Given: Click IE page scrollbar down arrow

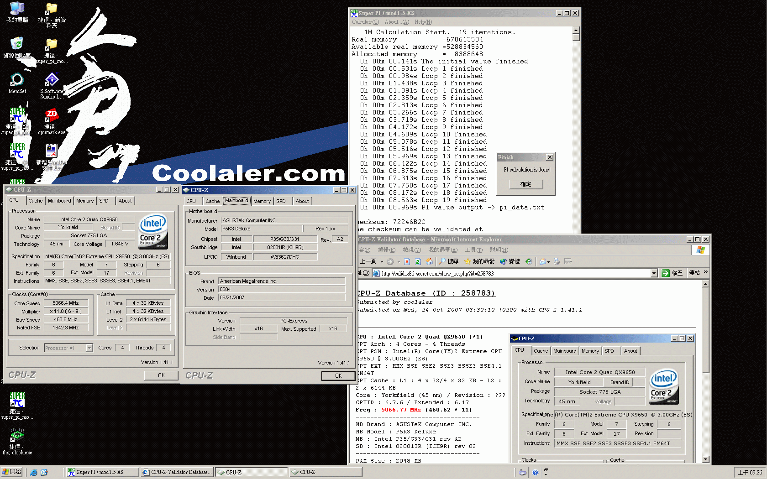Looking at the screenshot, I should click(705, 459).
